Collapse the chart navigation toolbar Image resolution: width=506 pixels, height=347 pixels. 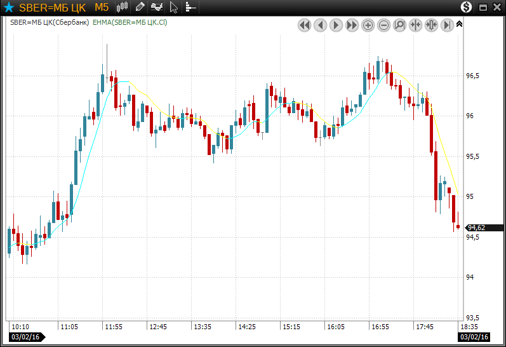click(460, 24)
